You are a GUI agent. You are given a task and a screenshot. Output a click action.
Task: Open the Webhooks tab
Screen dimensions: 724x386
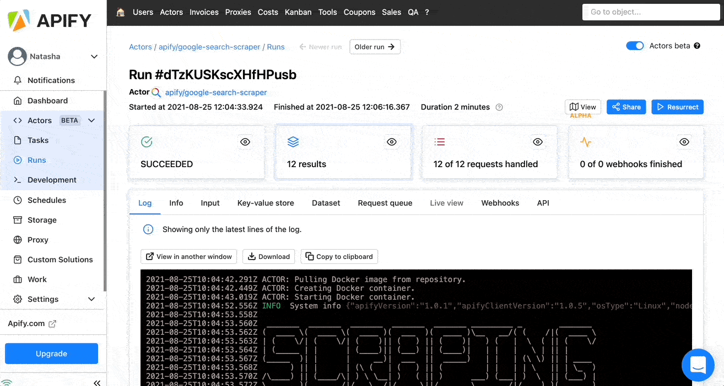[x=500, y=203]
